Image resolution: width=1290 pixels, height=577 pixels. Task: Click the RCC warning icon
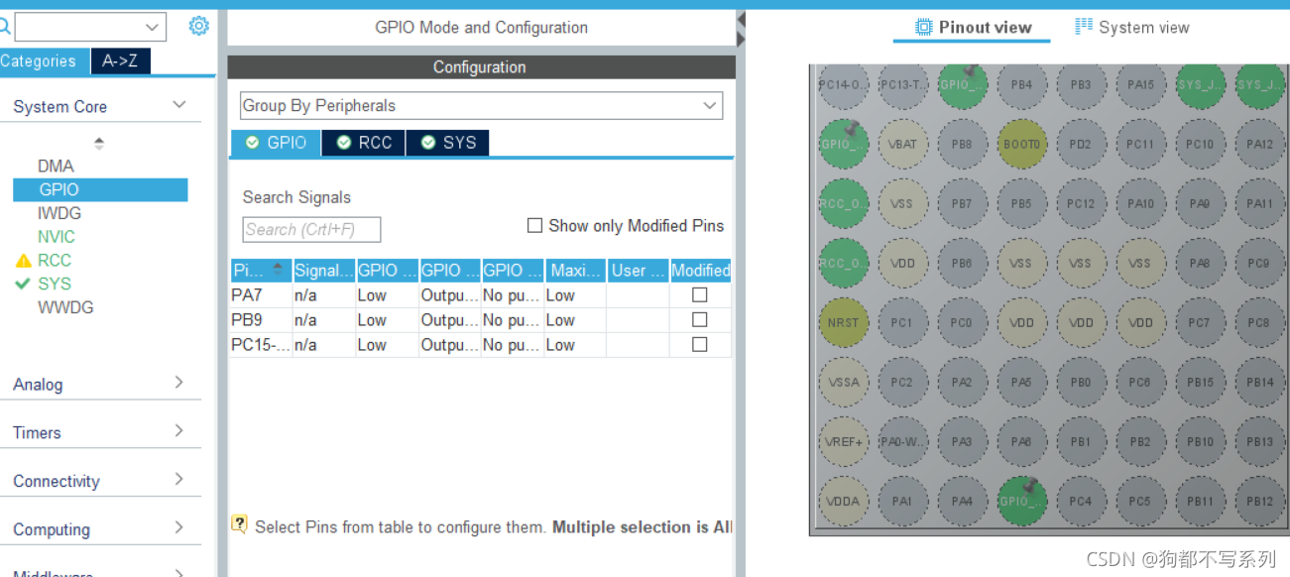[x=24, y=261]
